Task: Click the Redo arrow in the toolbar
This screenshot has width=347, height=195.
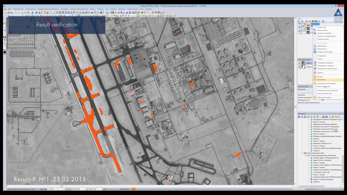Action: click(x=18, y=12)
